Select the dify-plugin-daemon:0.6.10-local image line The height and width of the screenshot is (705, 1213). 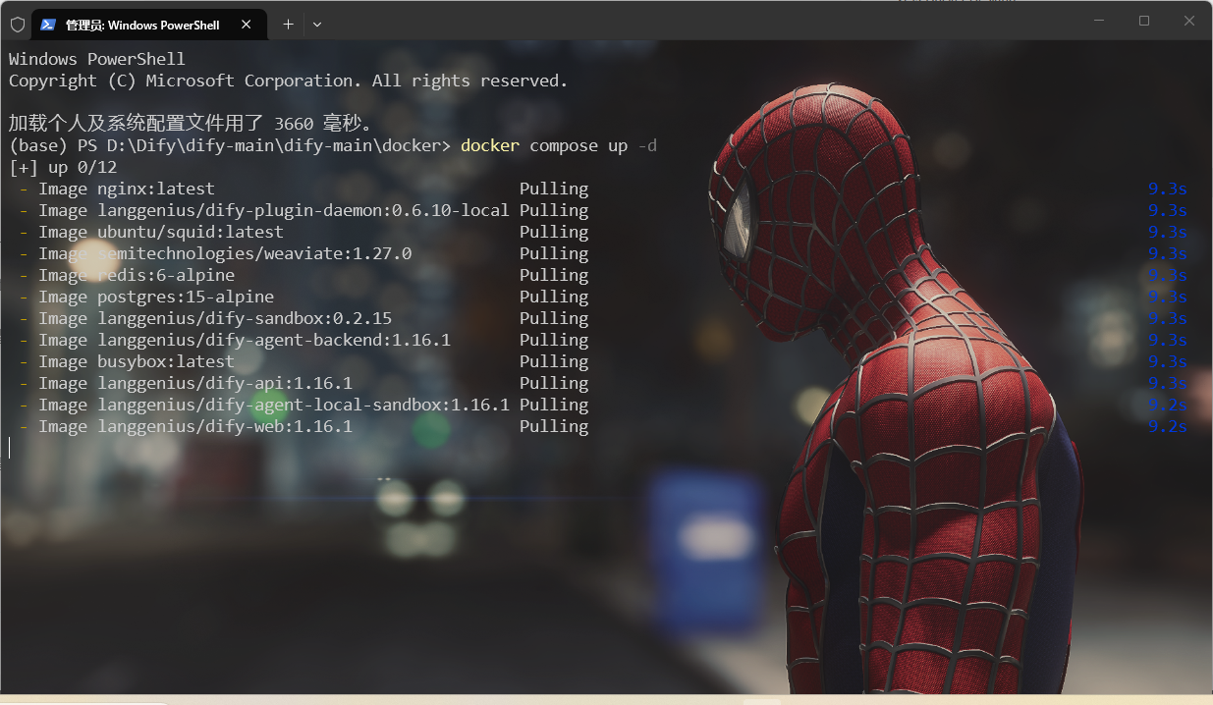(603, 210)
